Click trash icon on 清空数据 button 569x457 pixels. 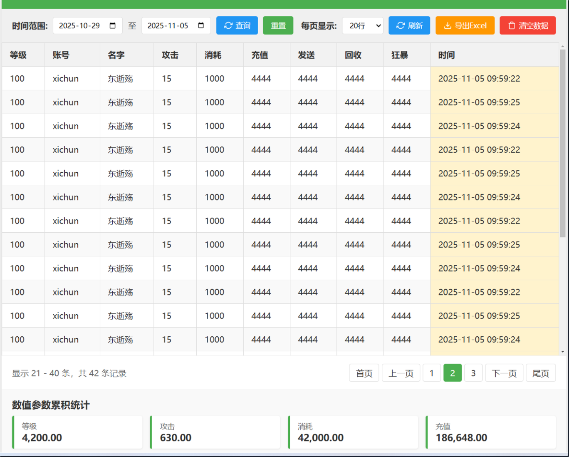click(512, 26)
